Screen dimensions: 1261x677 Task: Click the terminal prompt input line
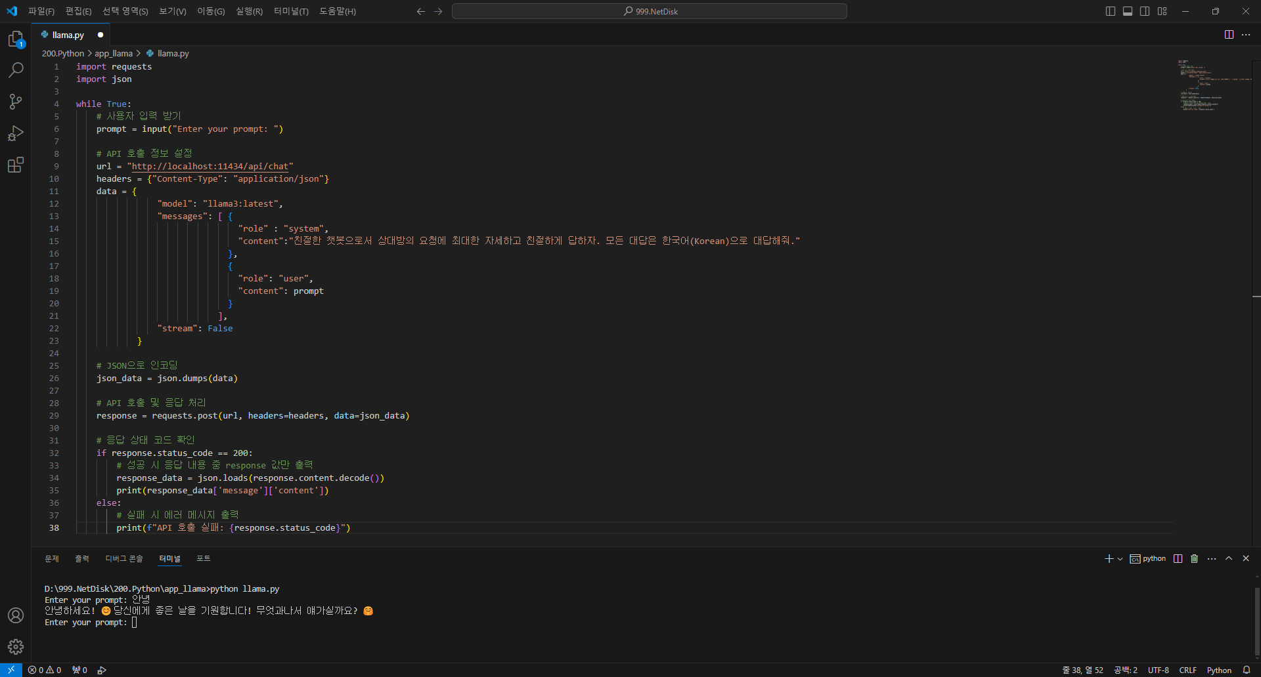(x=91, y=623)
